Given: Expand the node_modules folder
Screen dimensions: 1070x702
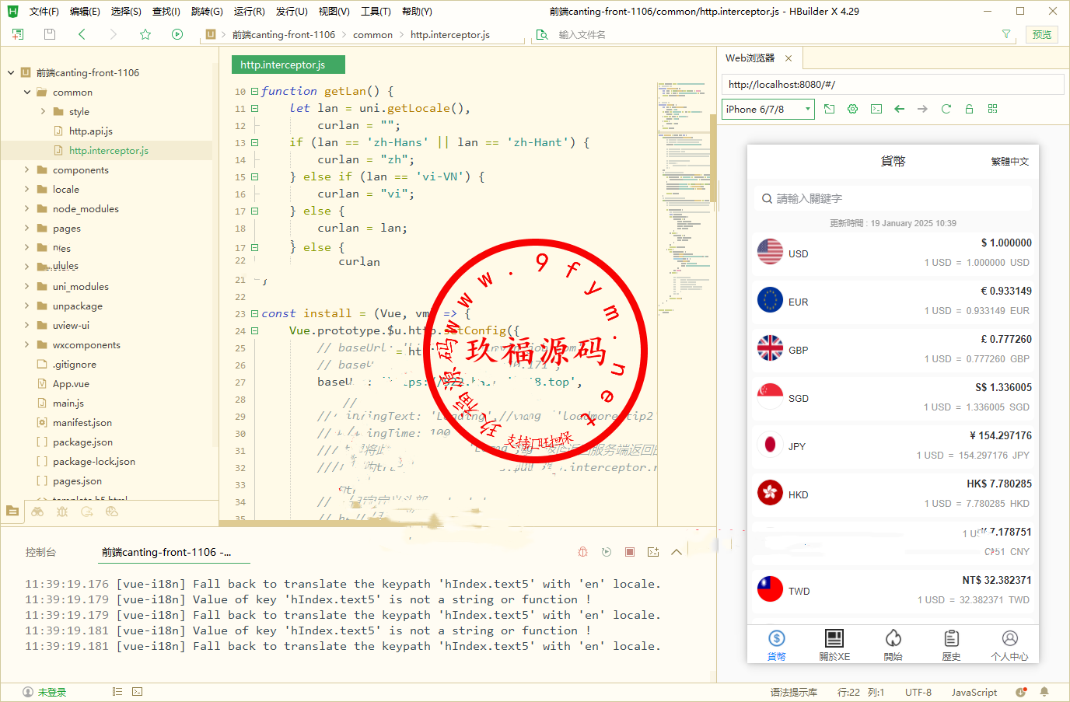Looking at the screenshot, I should (x=27, y=208).
